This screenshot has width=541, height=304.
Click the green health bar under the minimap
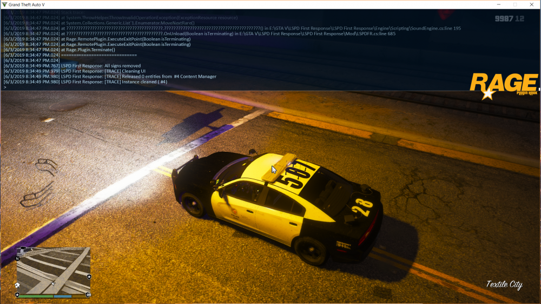pos(36,296)
